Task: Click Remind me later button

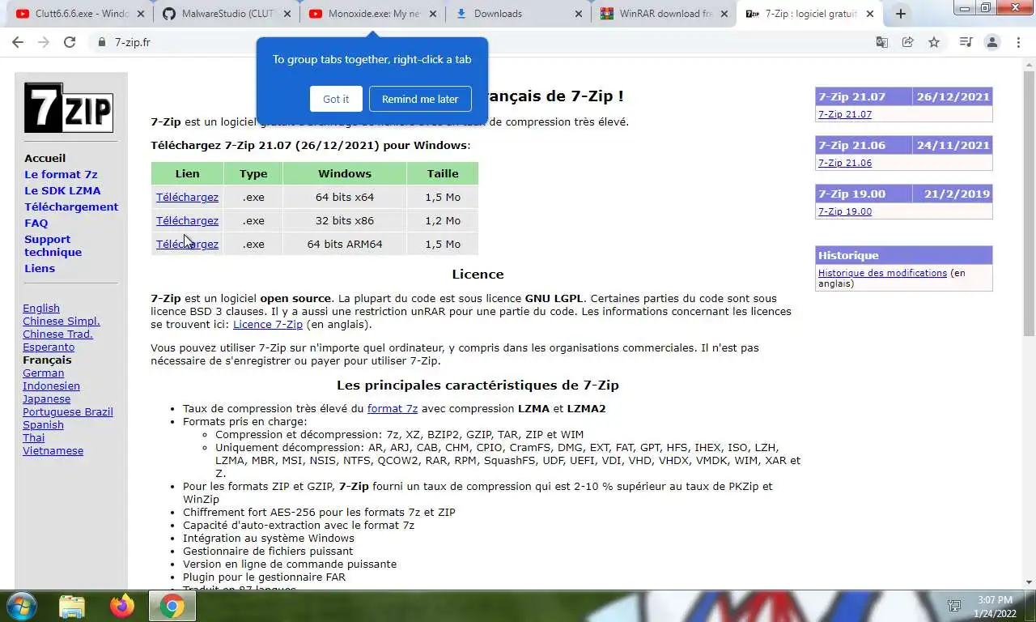Action: (420, 99)
